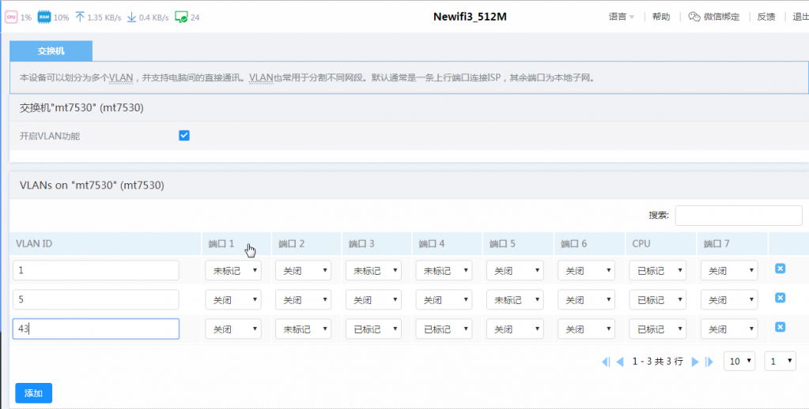Toggle the 开启VLAN功能 checkbox
Screen dimensions: 809x409
pyautogui.click(x=184, y=136)
